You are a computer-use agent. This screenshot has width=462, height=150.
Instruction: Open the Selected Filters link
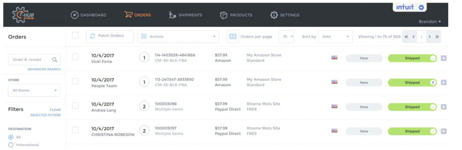(46, 115)
